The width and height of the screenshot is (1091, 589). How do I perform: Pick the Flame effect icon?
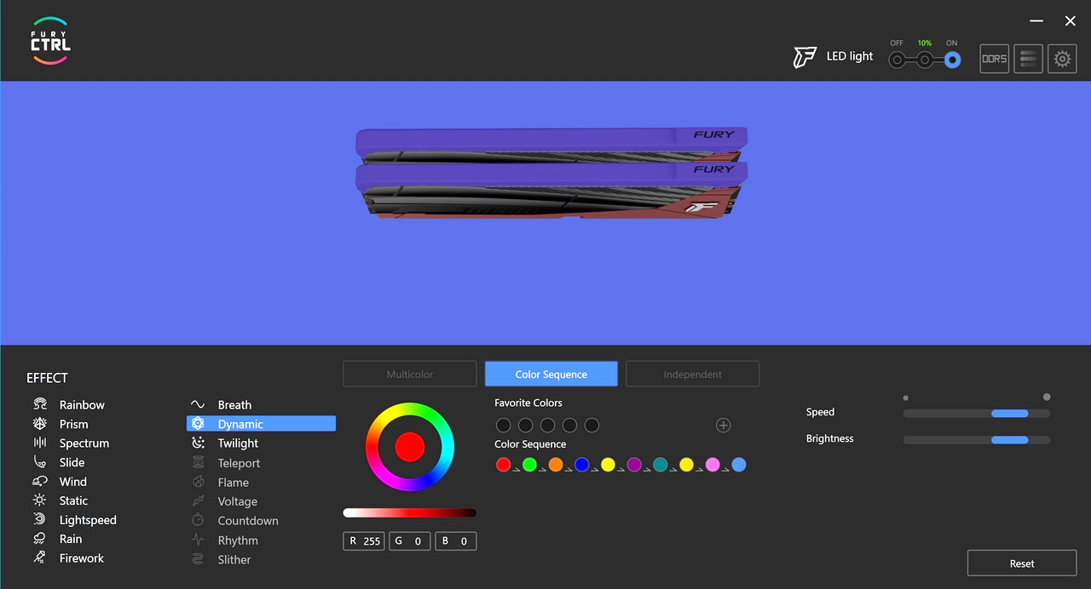click(x=198, y=483)
